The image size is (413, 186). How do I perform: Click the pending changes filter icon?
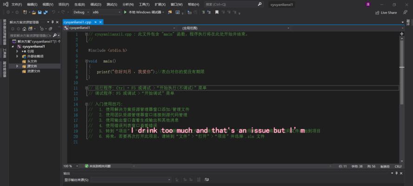click(x=42, y=29)
